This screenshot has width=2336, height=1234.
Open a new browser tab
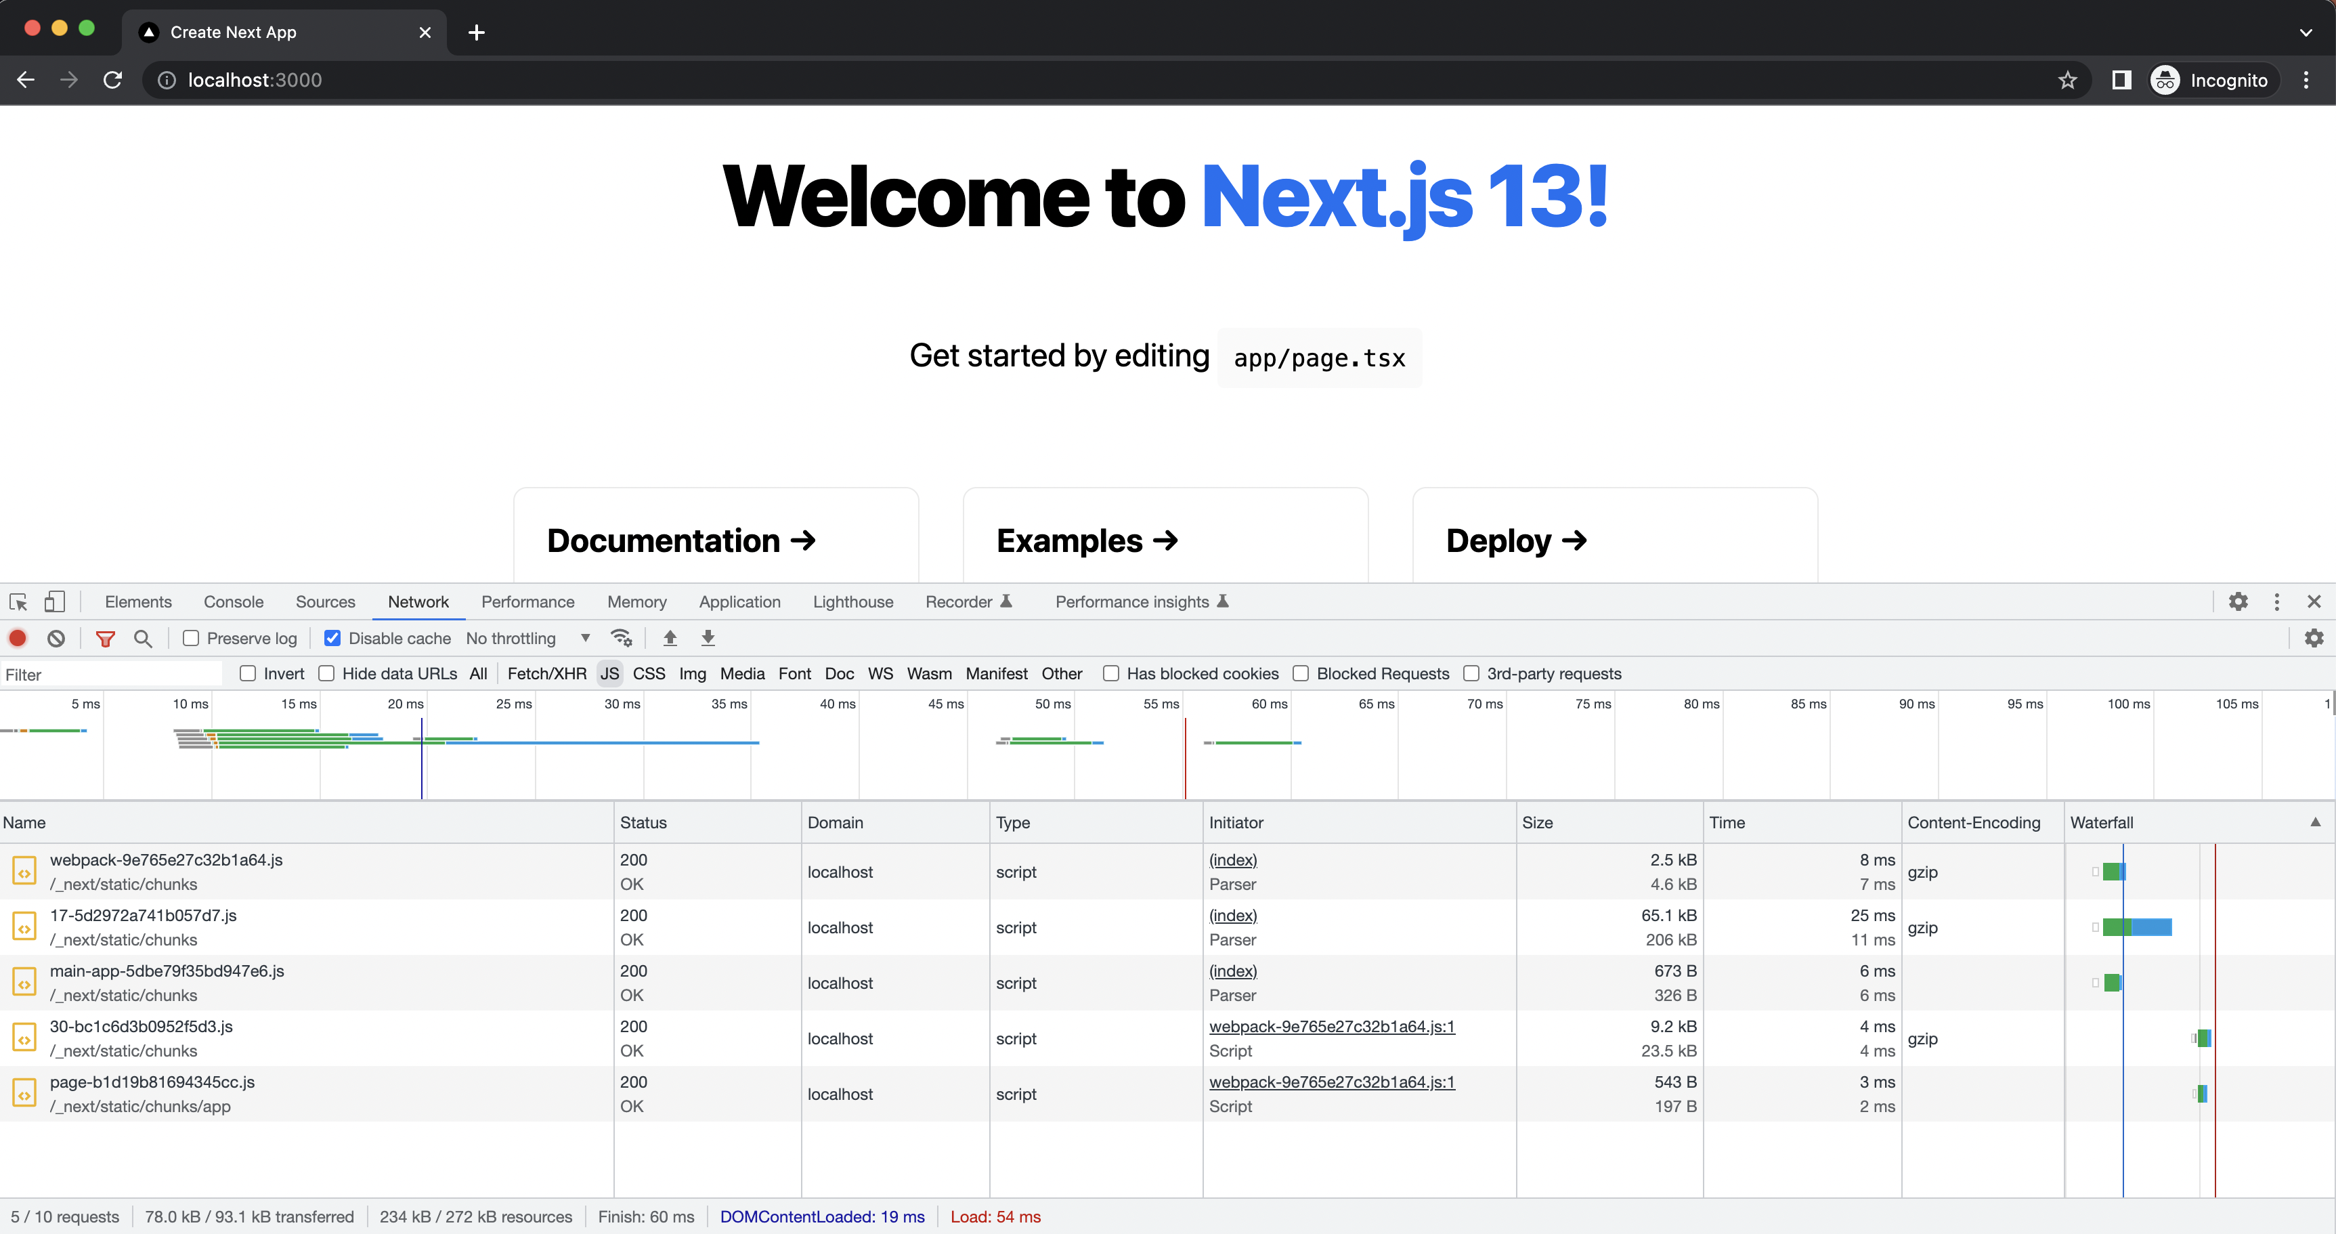(x=477, y=32)
